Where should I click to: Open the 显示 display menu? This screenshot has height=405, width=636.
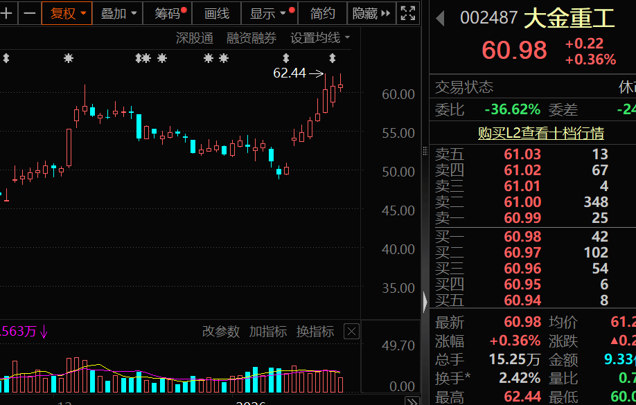point(270,13)
